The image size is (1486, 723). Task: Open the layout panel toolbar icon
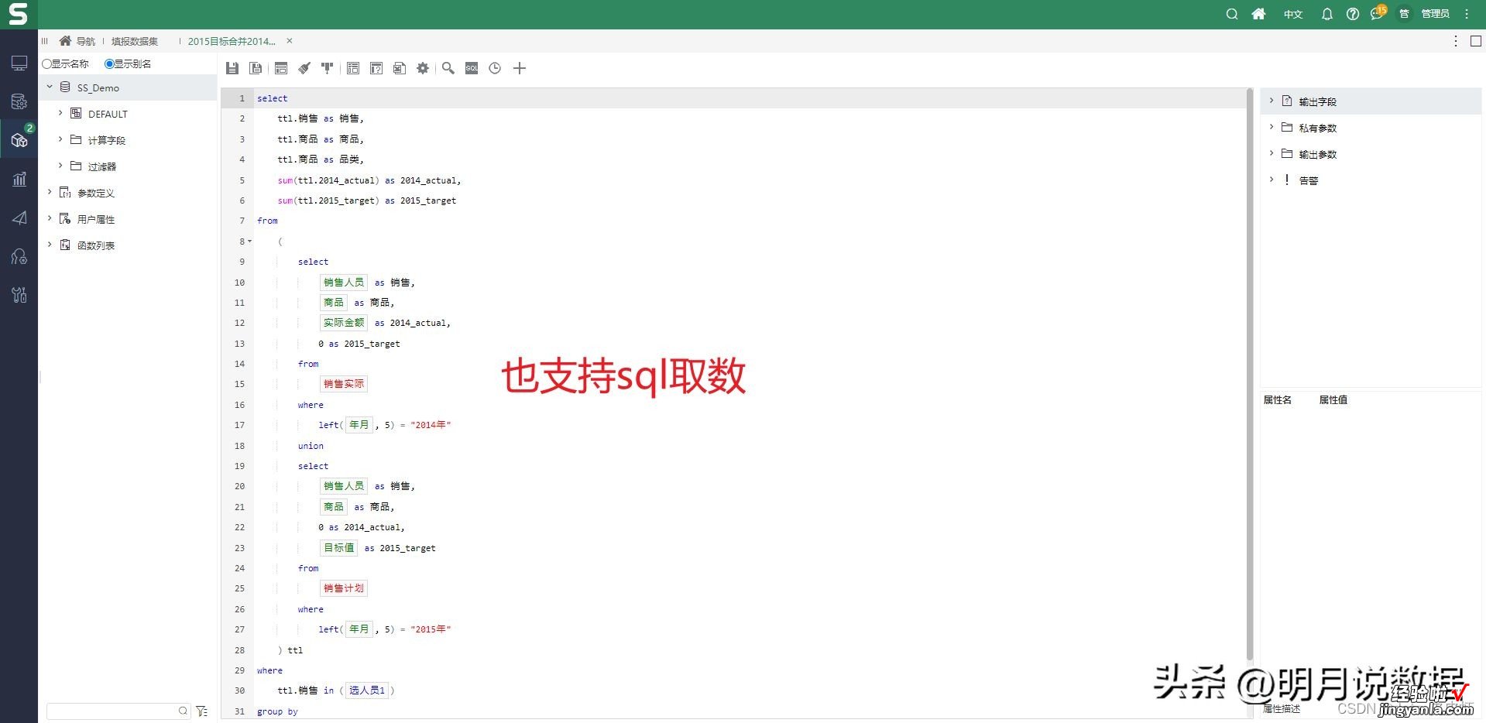coord(281,68)
